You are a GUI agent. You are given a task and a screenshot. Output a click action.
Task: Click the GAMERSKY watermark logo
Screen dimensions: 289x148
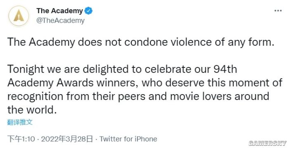267,143
